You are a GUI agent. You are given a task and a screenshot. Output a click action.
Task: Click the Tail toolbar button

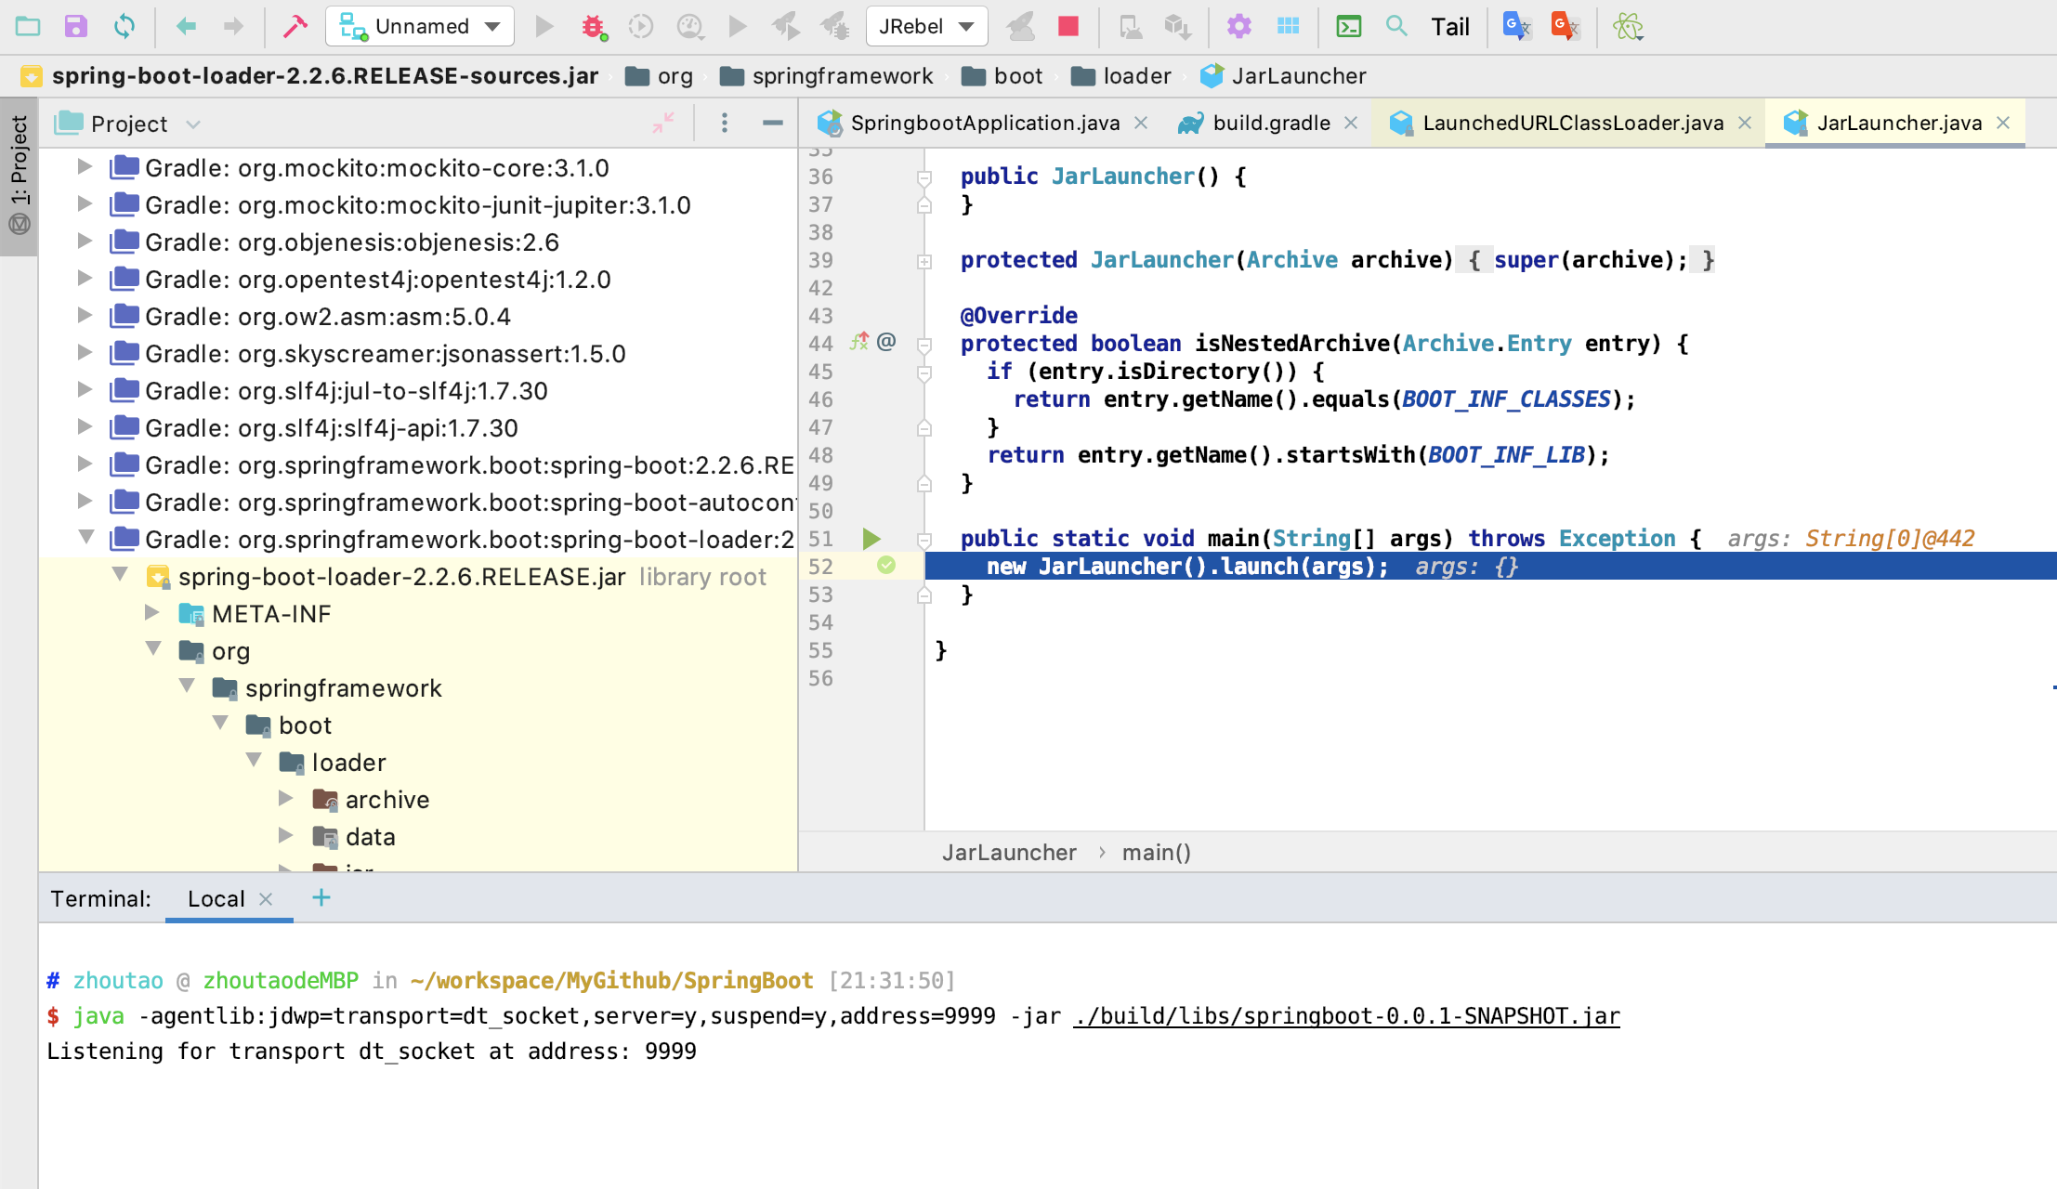coord(1449,26)
